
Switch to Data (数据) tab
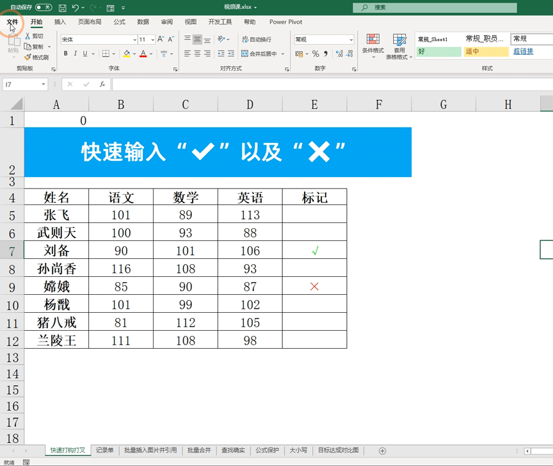point(143,22)
